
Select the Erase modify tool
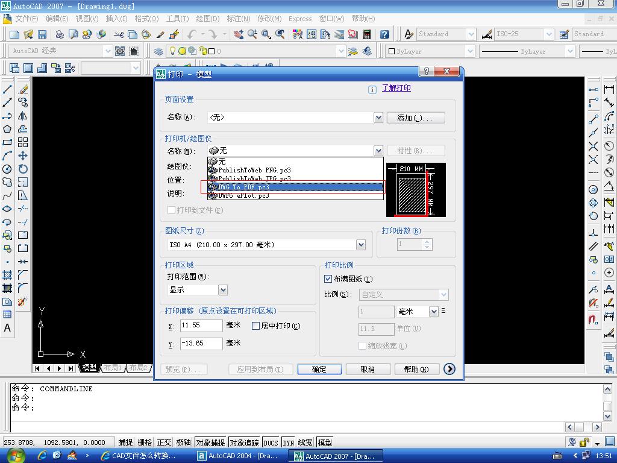[x=23, y=89]
